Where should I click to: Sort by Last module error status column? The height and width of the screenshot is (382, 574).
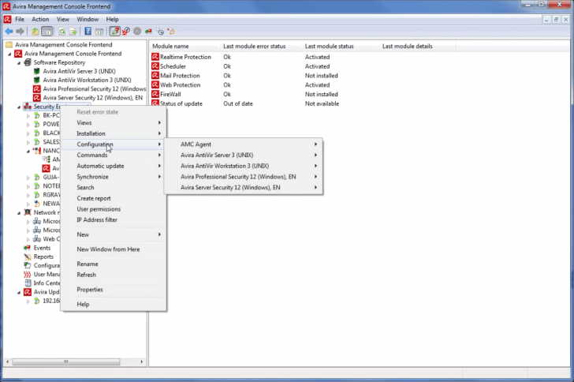point(262,47)
